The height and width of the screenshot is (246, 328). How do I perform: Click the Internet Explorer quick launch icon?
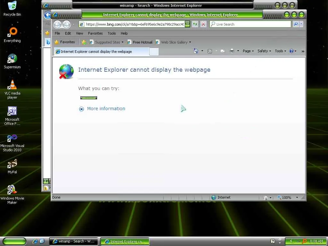coord(35,241)
